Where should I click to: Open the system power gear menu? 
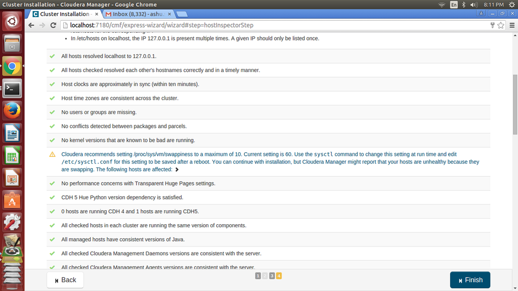(512, 5)
